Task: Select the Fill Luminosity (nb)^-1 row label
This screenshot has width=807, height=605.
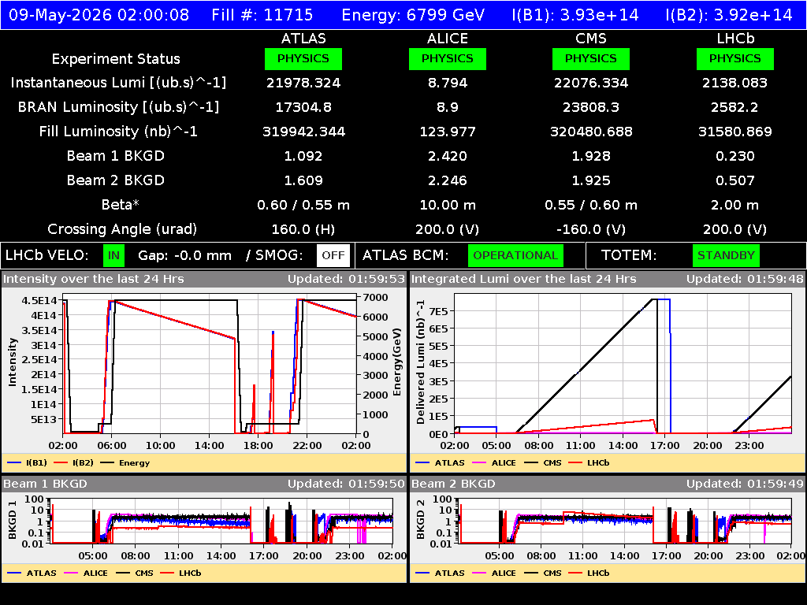Action: [x=118, y=132]
